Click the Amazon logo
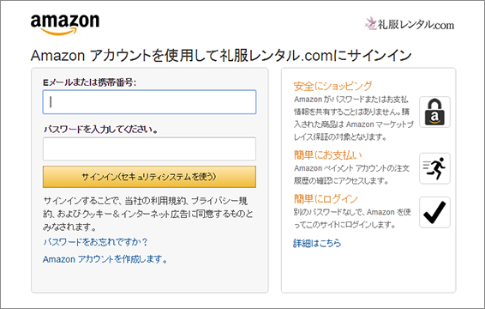485x309 pixels. [x=65, y=25]
